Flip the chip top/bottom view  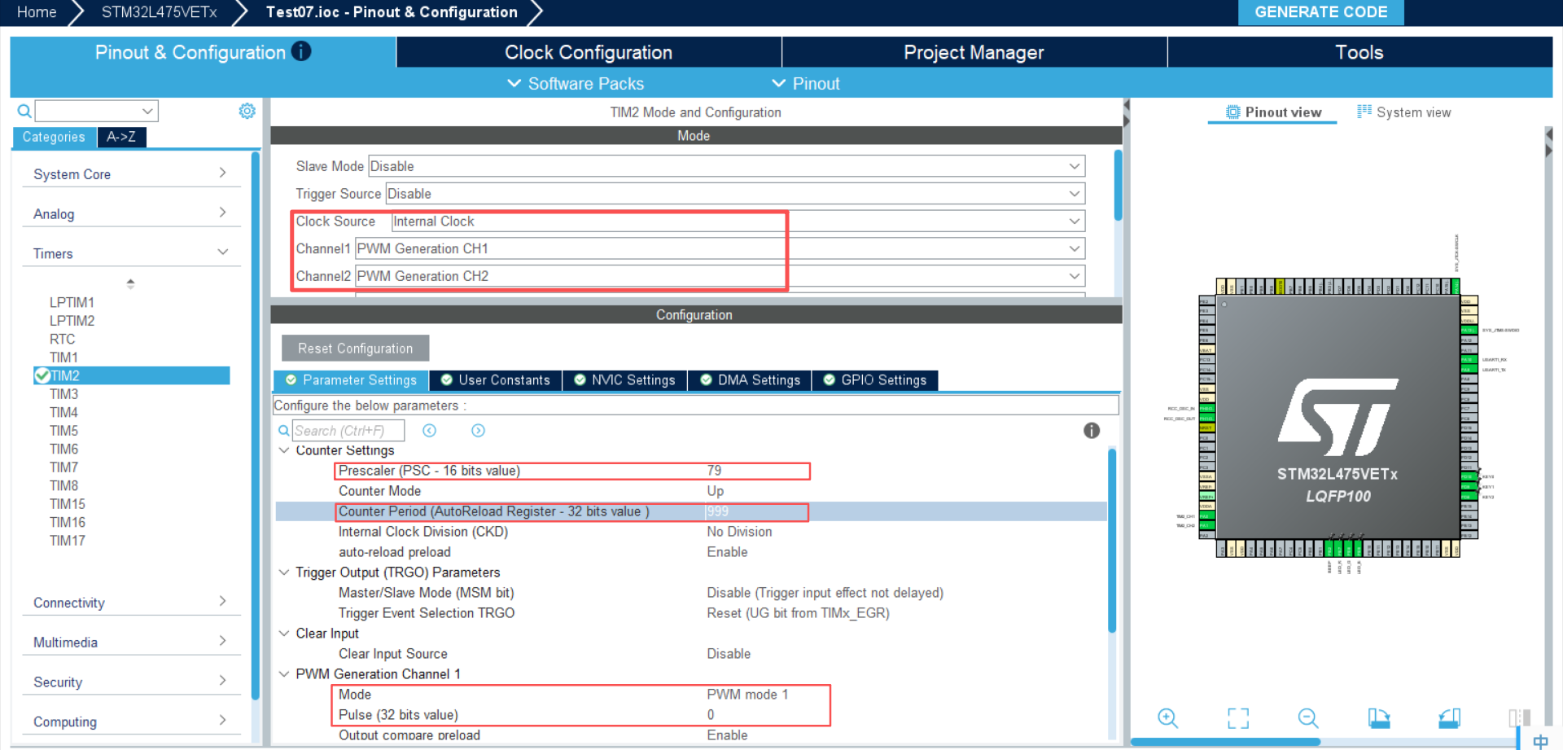click(x=1519, y=717)
